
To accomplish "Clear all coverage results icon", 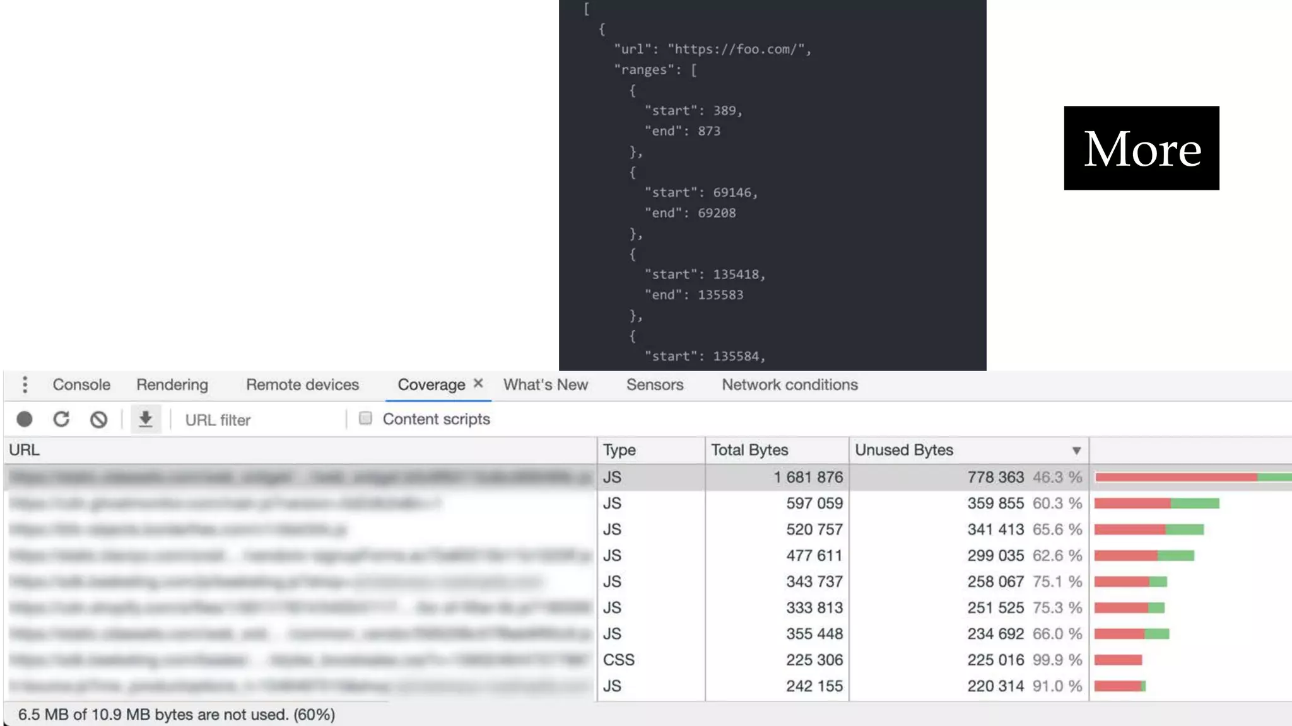I will coord(98,420).
